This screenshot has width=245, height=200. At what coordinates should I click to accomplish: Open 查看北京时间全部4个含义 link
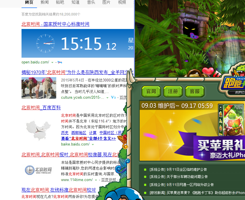coord(88,138)
